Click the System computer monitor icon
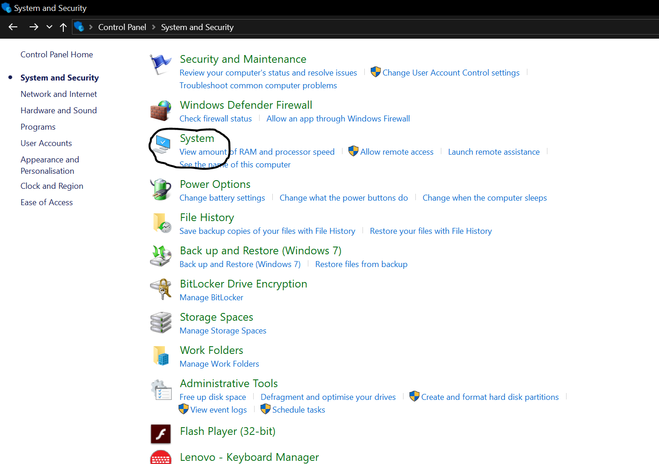The width and height of the screenshot is (659, 464). 162,144
